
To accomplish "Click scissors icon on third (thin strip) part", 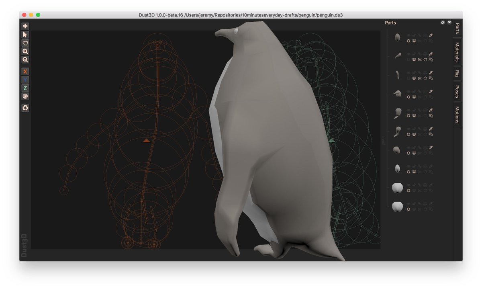I will tap(419, 78).
